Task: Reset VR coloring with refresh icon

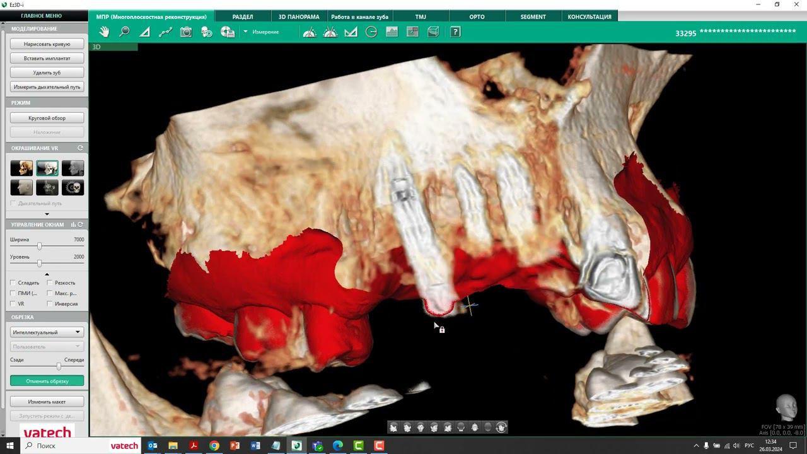Action: tap(80, 148)
